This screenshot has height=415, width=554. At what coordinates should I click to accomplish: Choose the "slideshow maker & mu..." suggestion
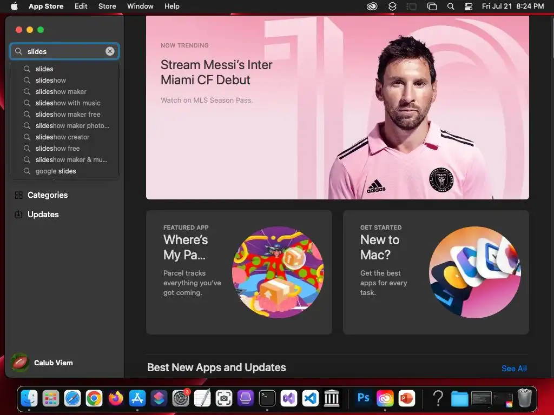(64, 159)
